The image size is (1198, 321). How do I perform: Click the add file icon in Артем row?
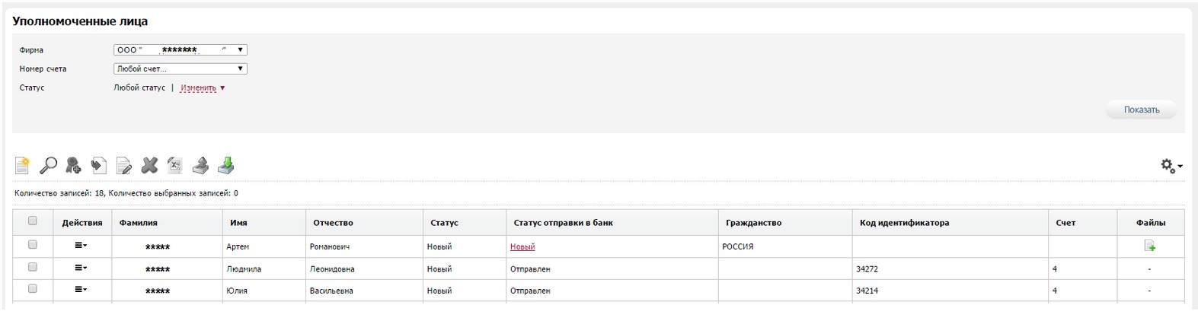(x=1149, y=246)
